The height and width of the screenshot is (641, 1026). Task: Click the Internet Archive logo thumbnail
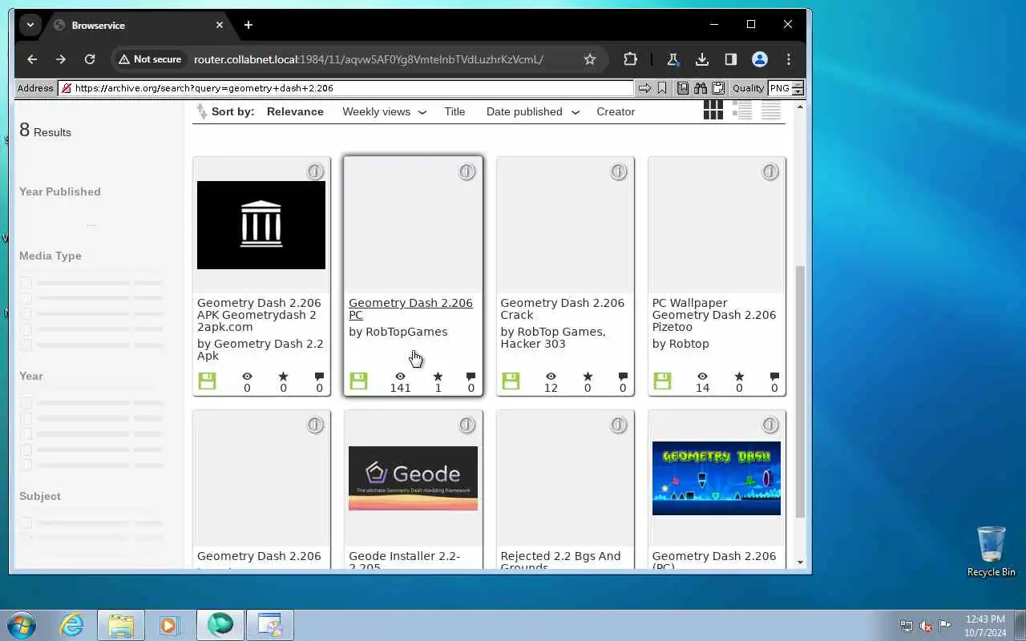(x=261, y=225)
